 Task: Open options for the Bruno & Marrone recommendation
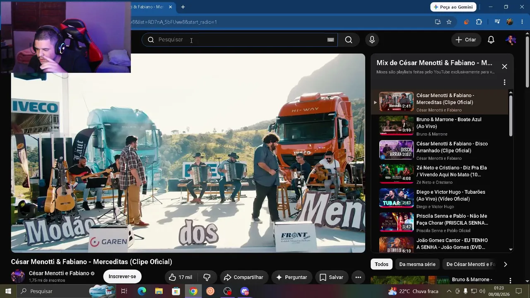(510, 281)
